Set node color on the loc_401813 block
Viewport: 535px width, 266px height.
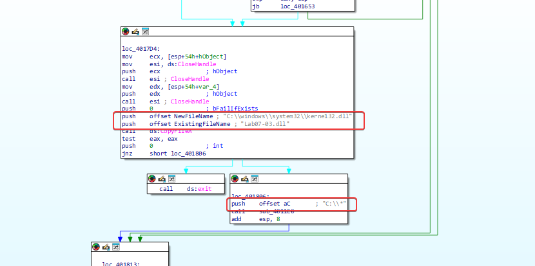click(96, 247)
